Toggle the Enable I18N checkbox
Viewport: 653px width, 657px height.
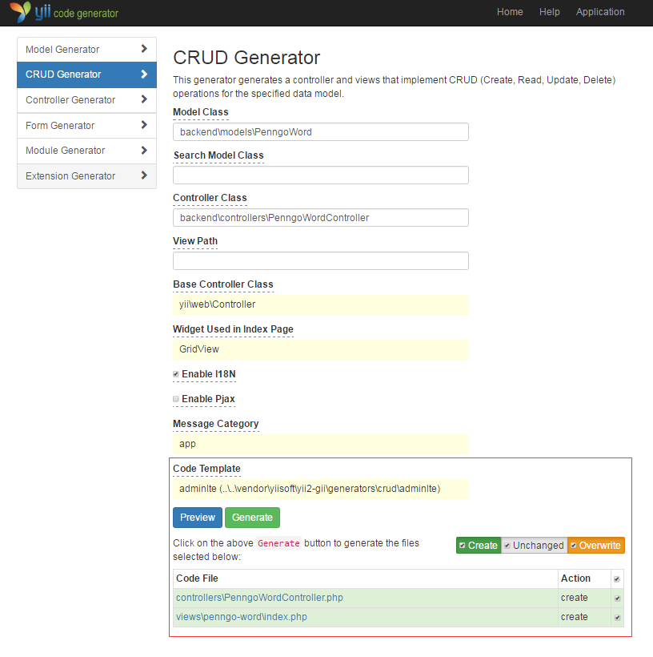176,374
